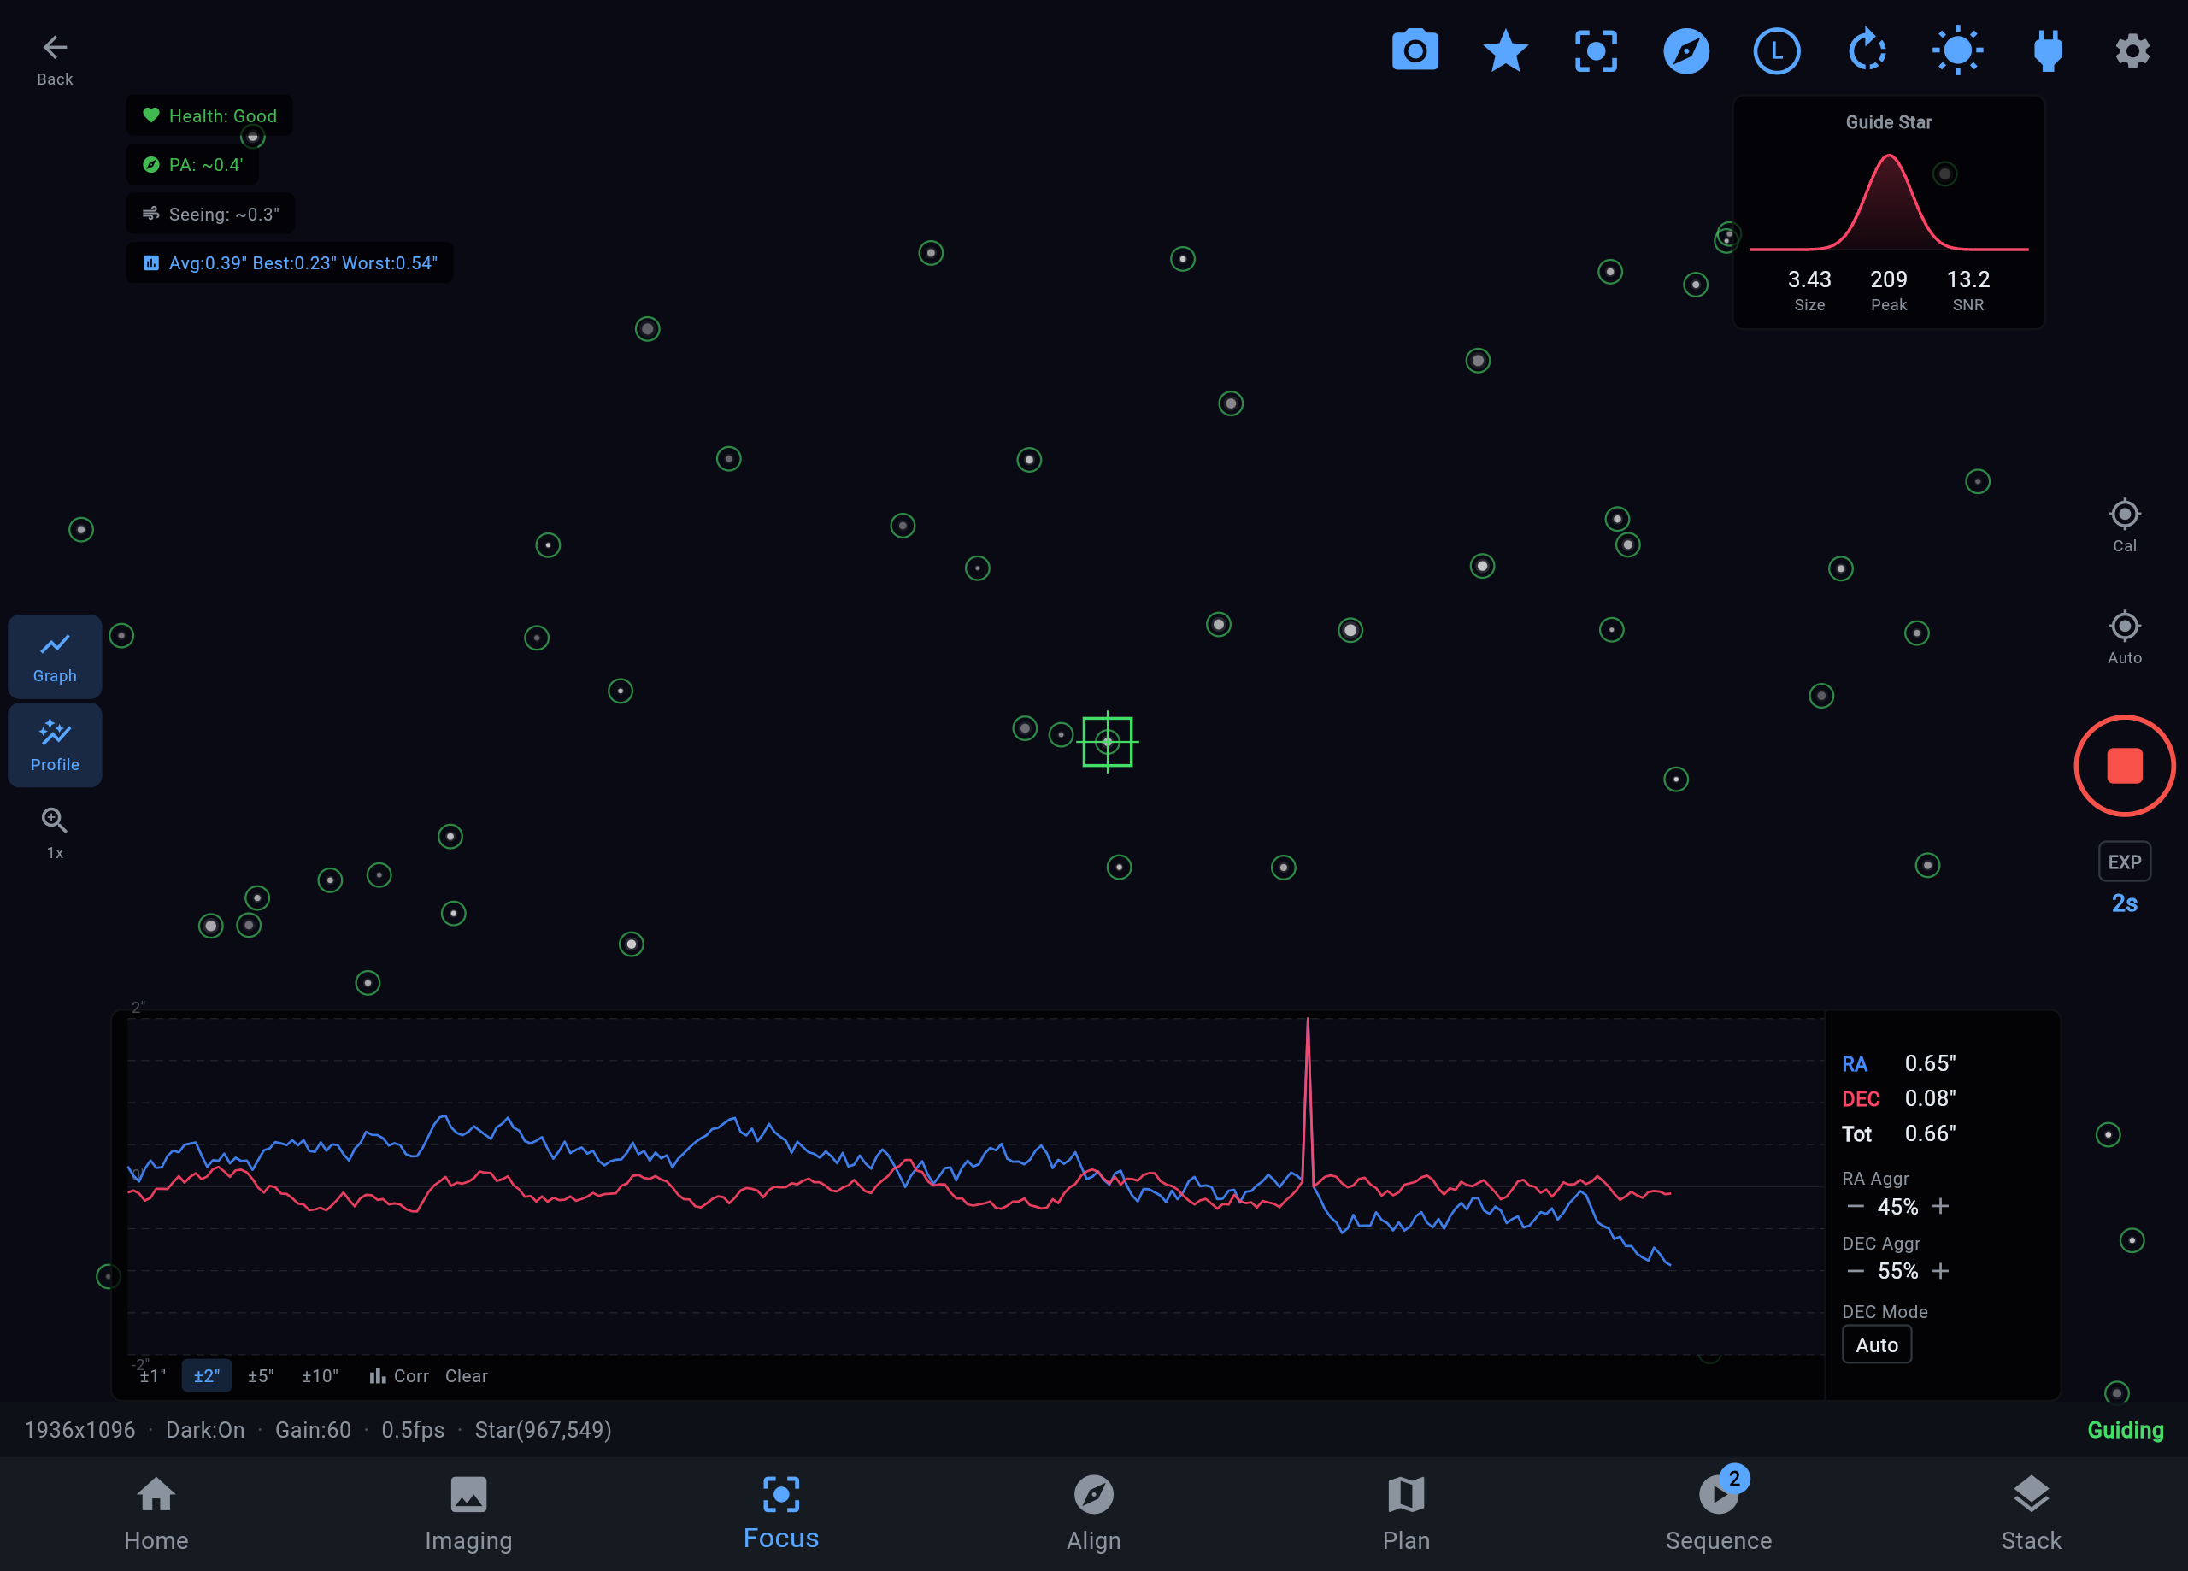
Task: Open Sequence tab
Action: 1718,1513
